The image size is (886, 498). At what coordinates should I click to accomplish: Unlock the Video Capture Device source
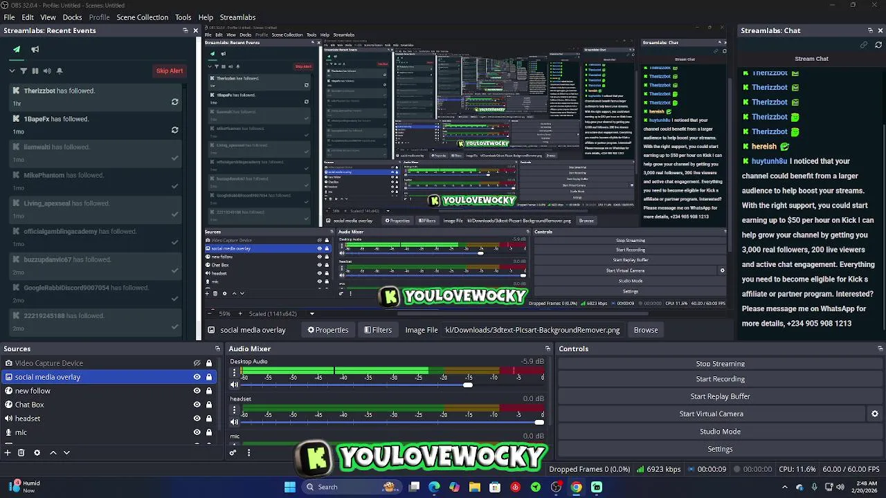click(x=209, y=363)
